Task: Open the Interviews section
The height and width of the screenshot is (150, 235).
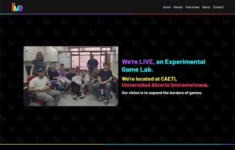Action: 193,7
